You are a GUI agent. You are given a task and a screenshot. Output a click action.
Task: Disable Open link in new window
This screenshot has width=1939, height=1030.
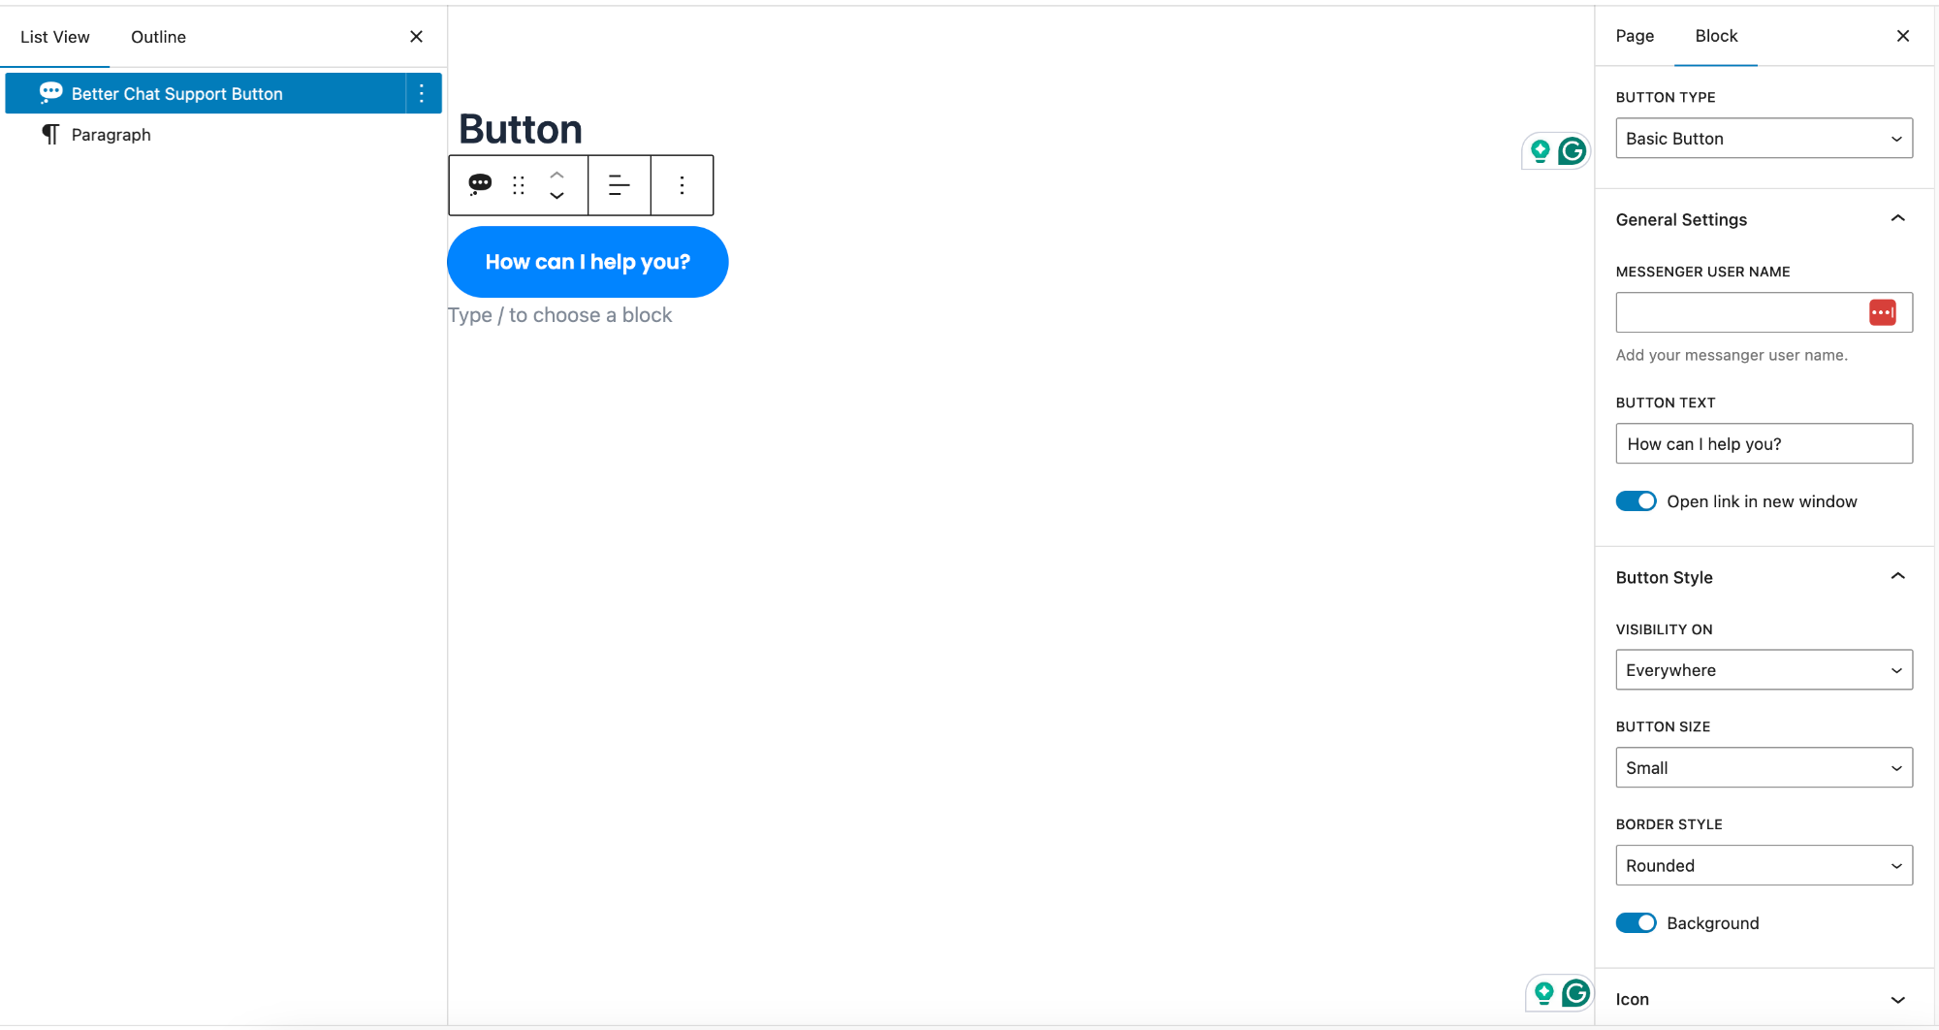[1636, 500]
